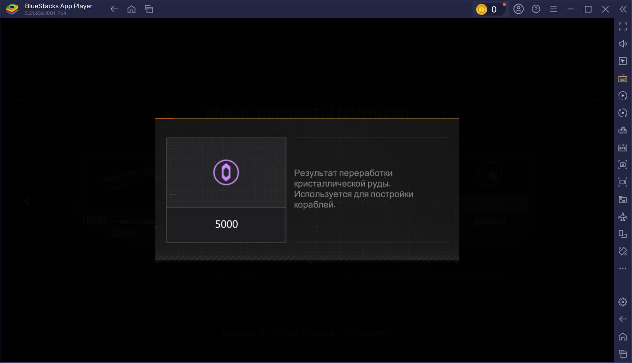Open keyboard game controls icon
This screenshot has width=632, height=363.
click(623, 78)
